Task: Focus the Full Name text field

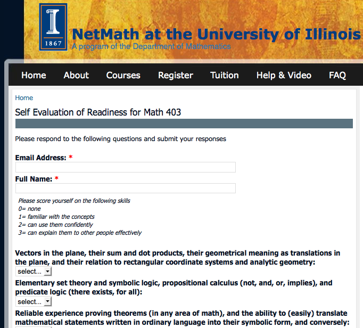Action: pos(125,188)
